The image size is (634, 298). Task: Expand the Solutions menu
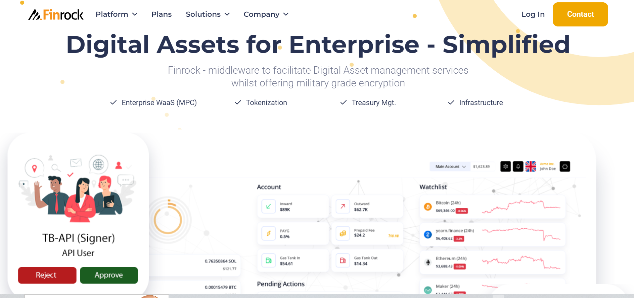(x=208, y=14)
